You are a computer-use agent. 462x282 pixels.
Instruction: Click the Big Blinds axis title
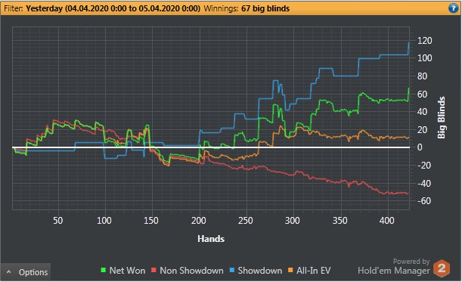tap(441, 118)
